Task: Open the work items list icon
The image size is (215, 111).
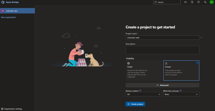Action: [185, 2]
